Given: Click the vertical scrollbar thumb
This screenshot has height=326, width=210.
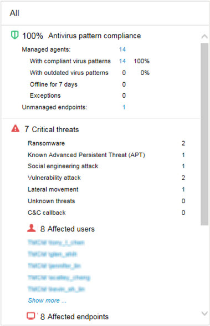Looking at the screenshot, I should pos(204,134).
